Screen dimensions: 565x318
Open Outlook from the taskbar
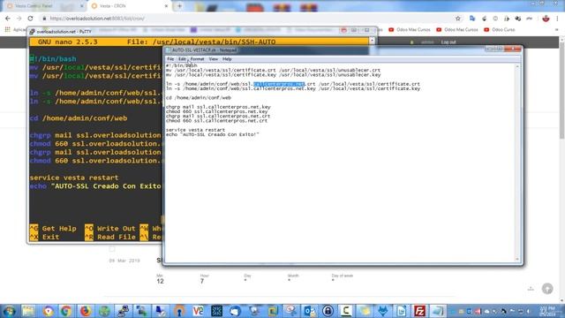310,311
